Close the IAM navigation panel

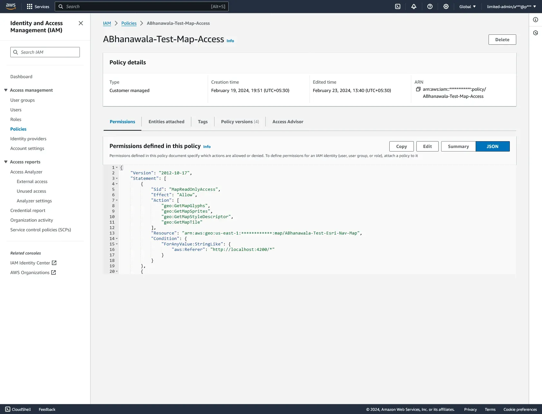[81, 23]
